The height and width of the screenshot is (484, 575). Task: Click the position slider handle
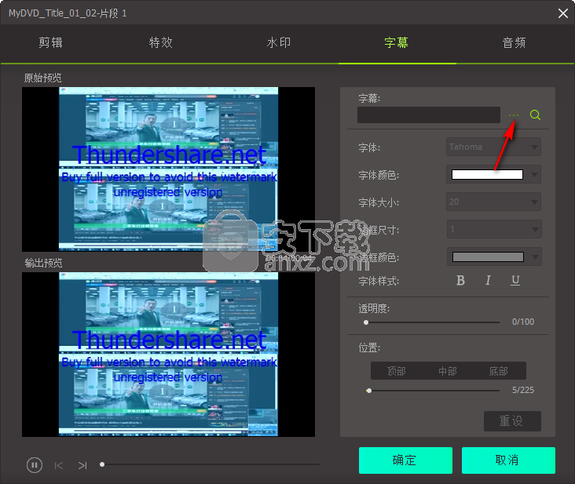tap(369, 391)
